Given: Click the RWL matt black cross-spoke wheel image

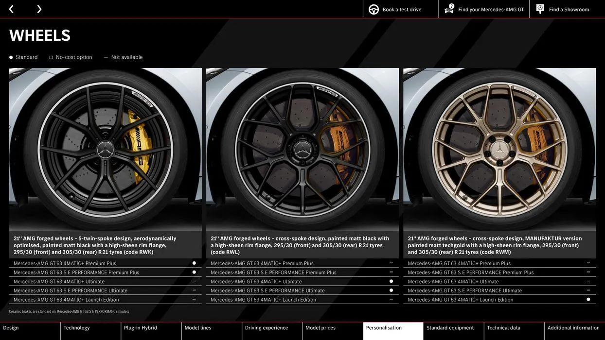Looking at the screenshot, I should [x=302, y=150].
